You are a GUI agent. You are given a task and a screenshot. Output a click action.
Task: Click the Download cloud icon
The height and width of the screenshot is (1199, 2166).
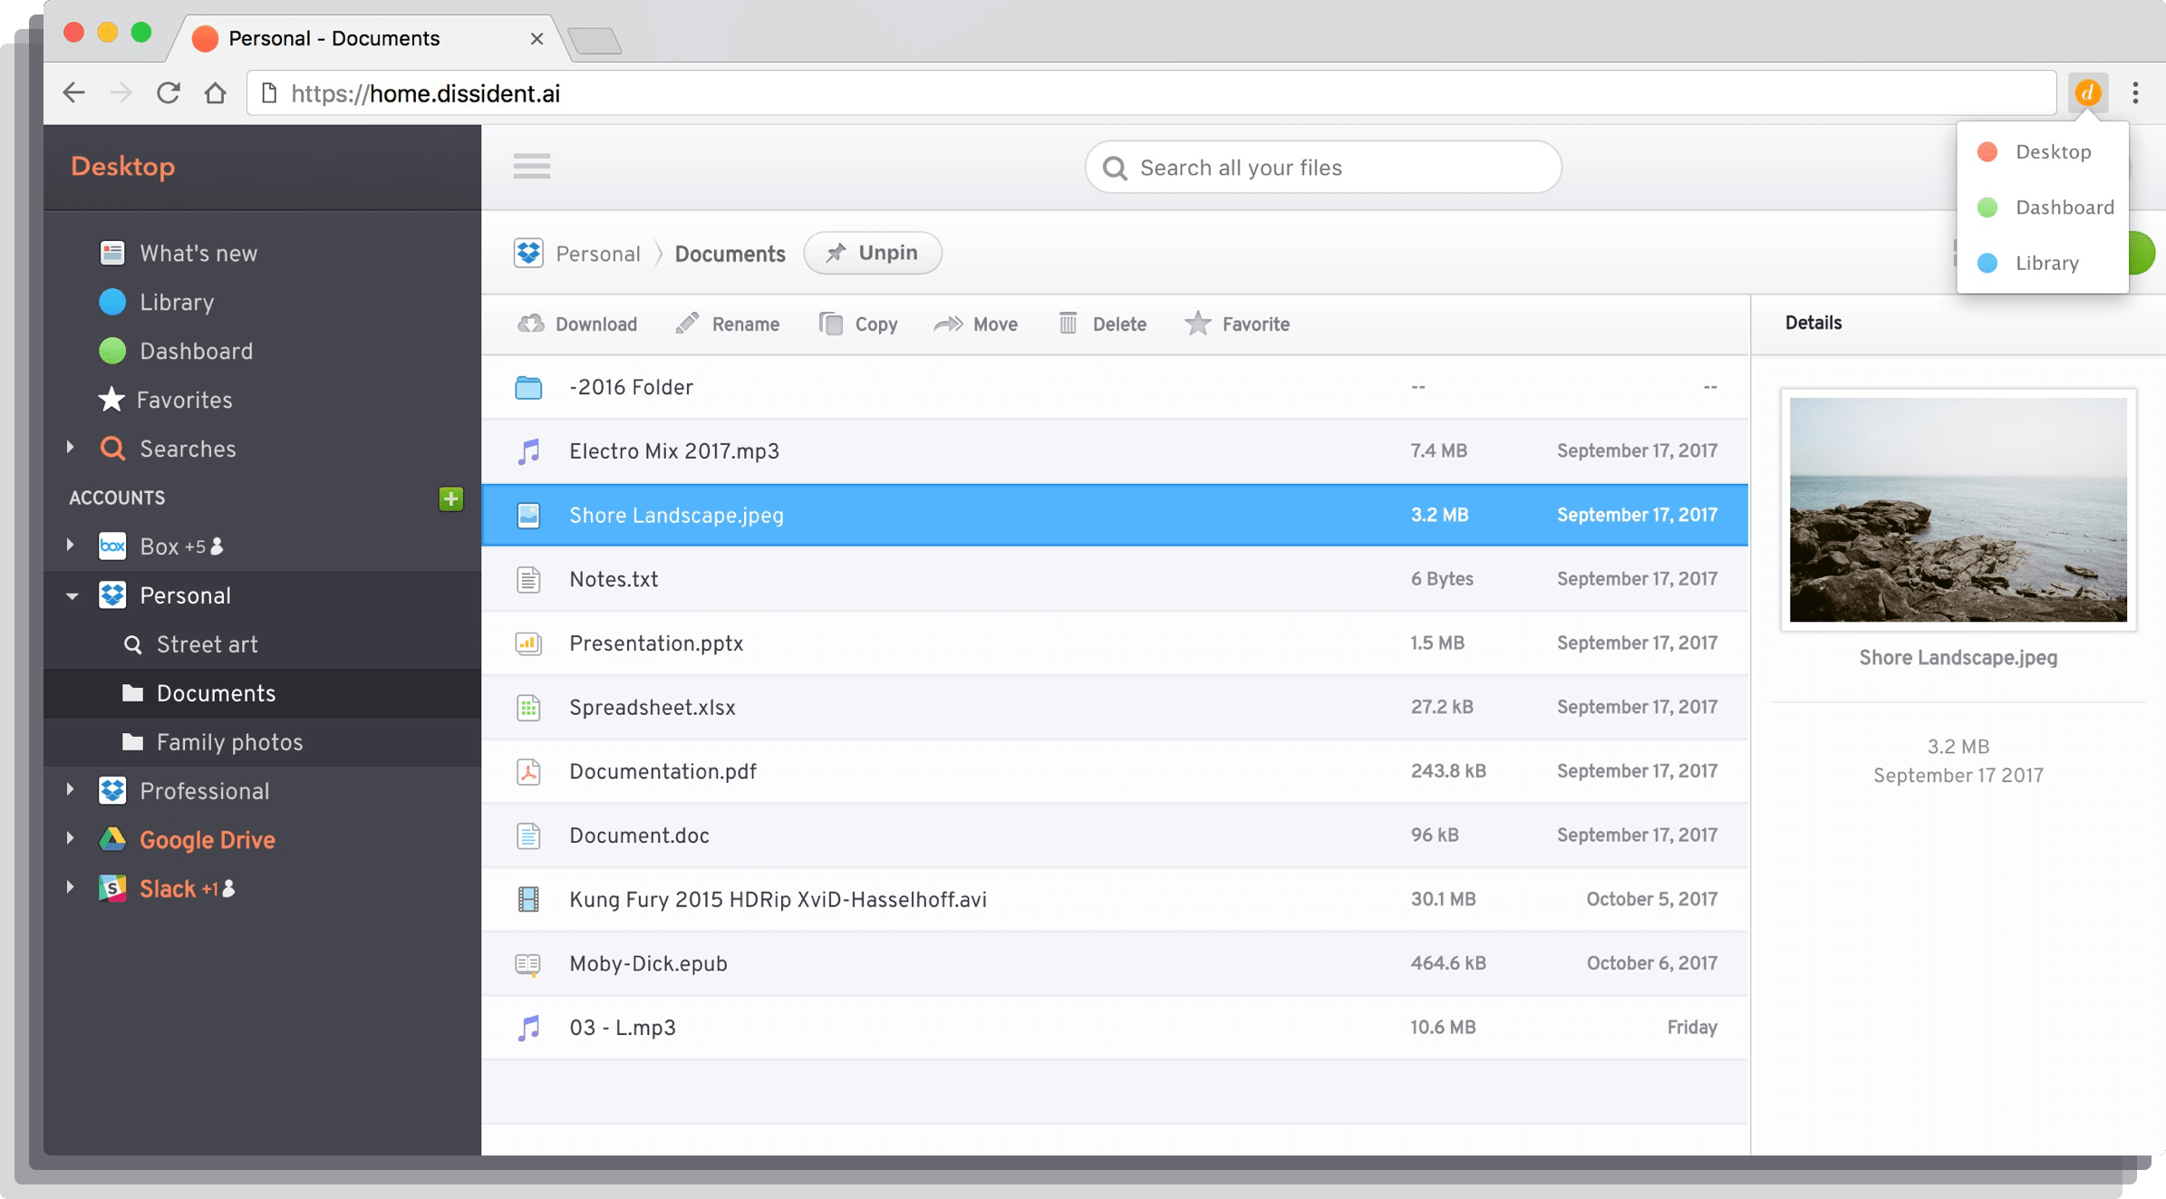[x=531, y=324]
